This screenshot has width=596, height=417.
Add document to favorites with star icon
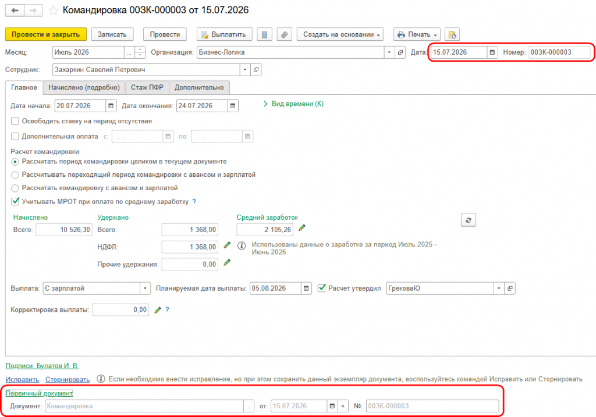coord(54,10)
